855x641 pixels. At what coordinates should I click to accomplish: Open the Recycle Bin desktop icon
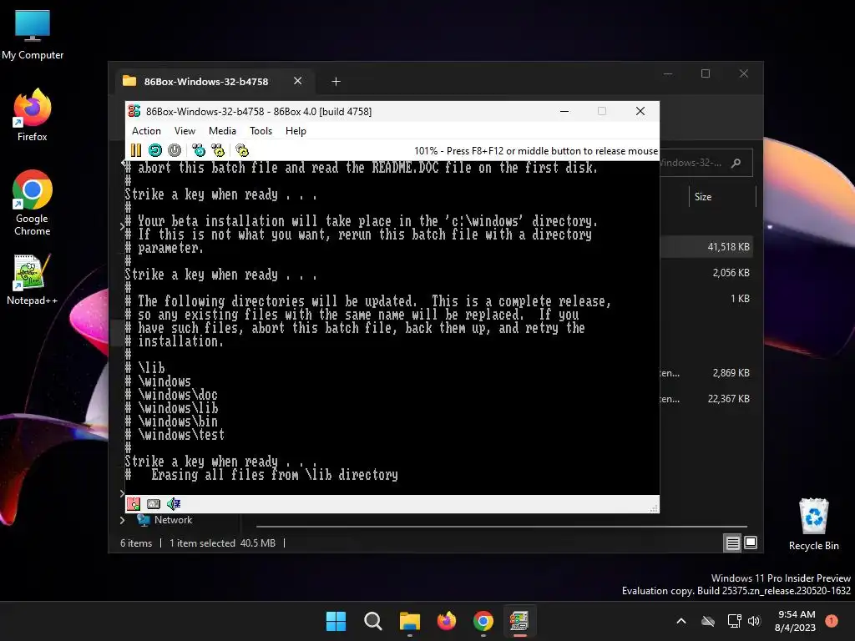tap(813, 524)
